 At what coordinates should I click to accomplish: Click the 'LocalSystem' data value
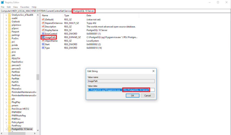[x=93, y=41]
